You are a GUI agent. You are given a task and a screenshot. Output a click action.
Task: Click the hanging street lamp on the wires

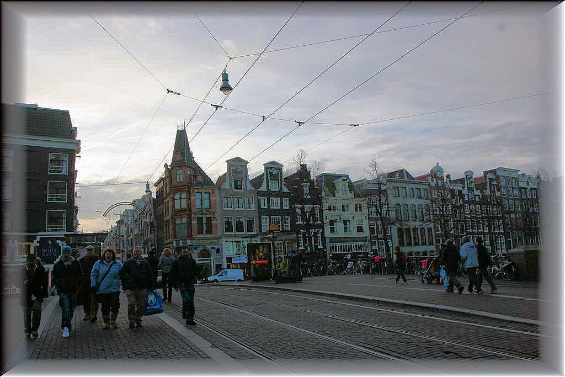click(x=226, y=83)
